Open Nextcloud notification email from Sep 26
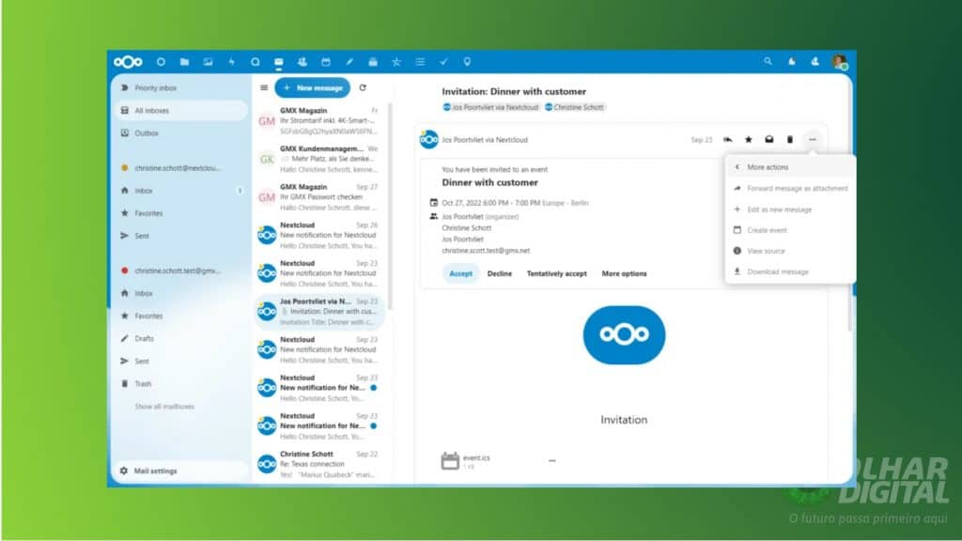The image size is (962, 541). pos(319,235)
